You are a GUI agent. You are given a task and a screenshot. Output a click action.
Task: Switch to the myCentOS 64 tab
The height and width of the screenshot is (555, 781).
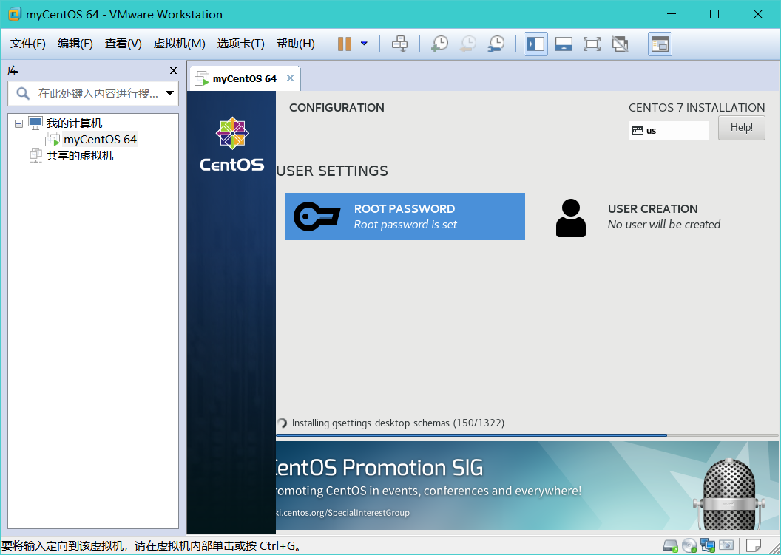tap(244, 78)
